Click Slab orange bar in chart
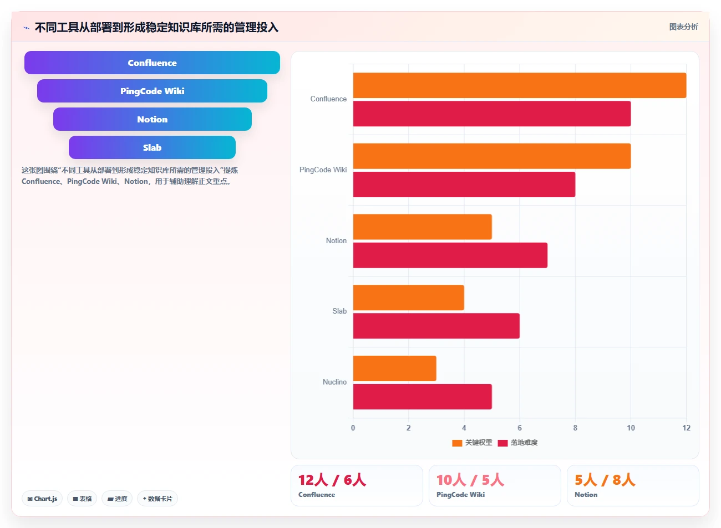The width and height of the screenshot is (721, 528). (409, 298)
